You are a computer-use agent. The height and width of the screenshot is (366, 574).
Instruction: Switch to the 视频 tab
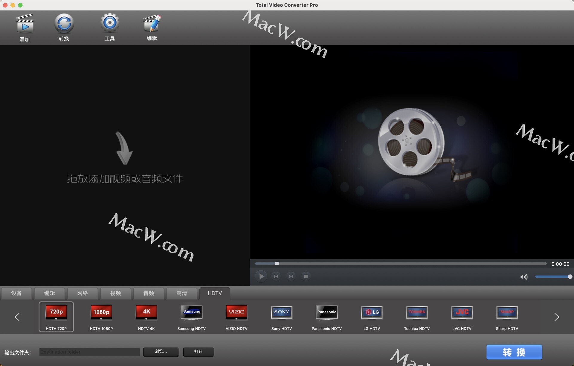point(116,293)
